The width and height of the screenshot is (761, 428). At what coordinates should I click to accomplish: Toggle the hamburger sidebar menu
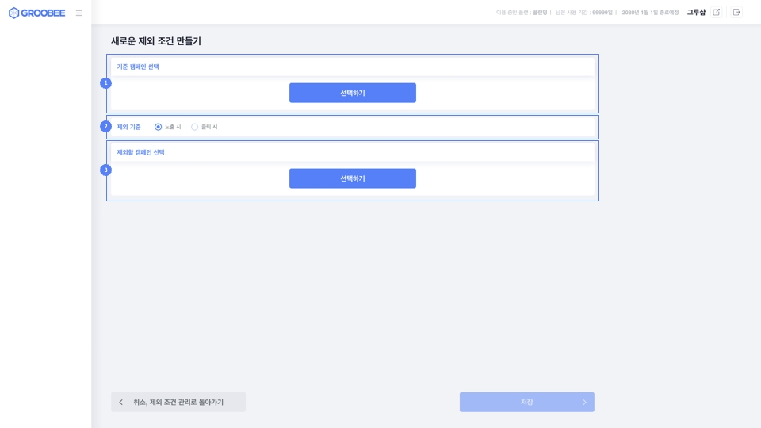pos(78,13)
